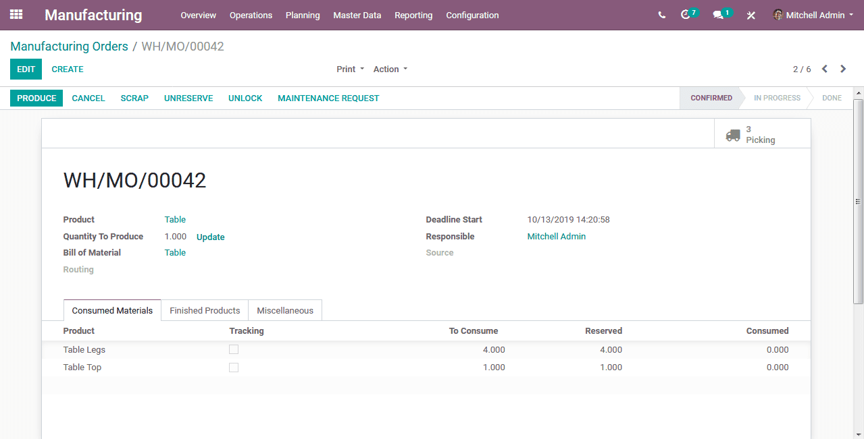The image size is (864, 439).
Task: Click the Tracking column header
Action: click(247, 330)
